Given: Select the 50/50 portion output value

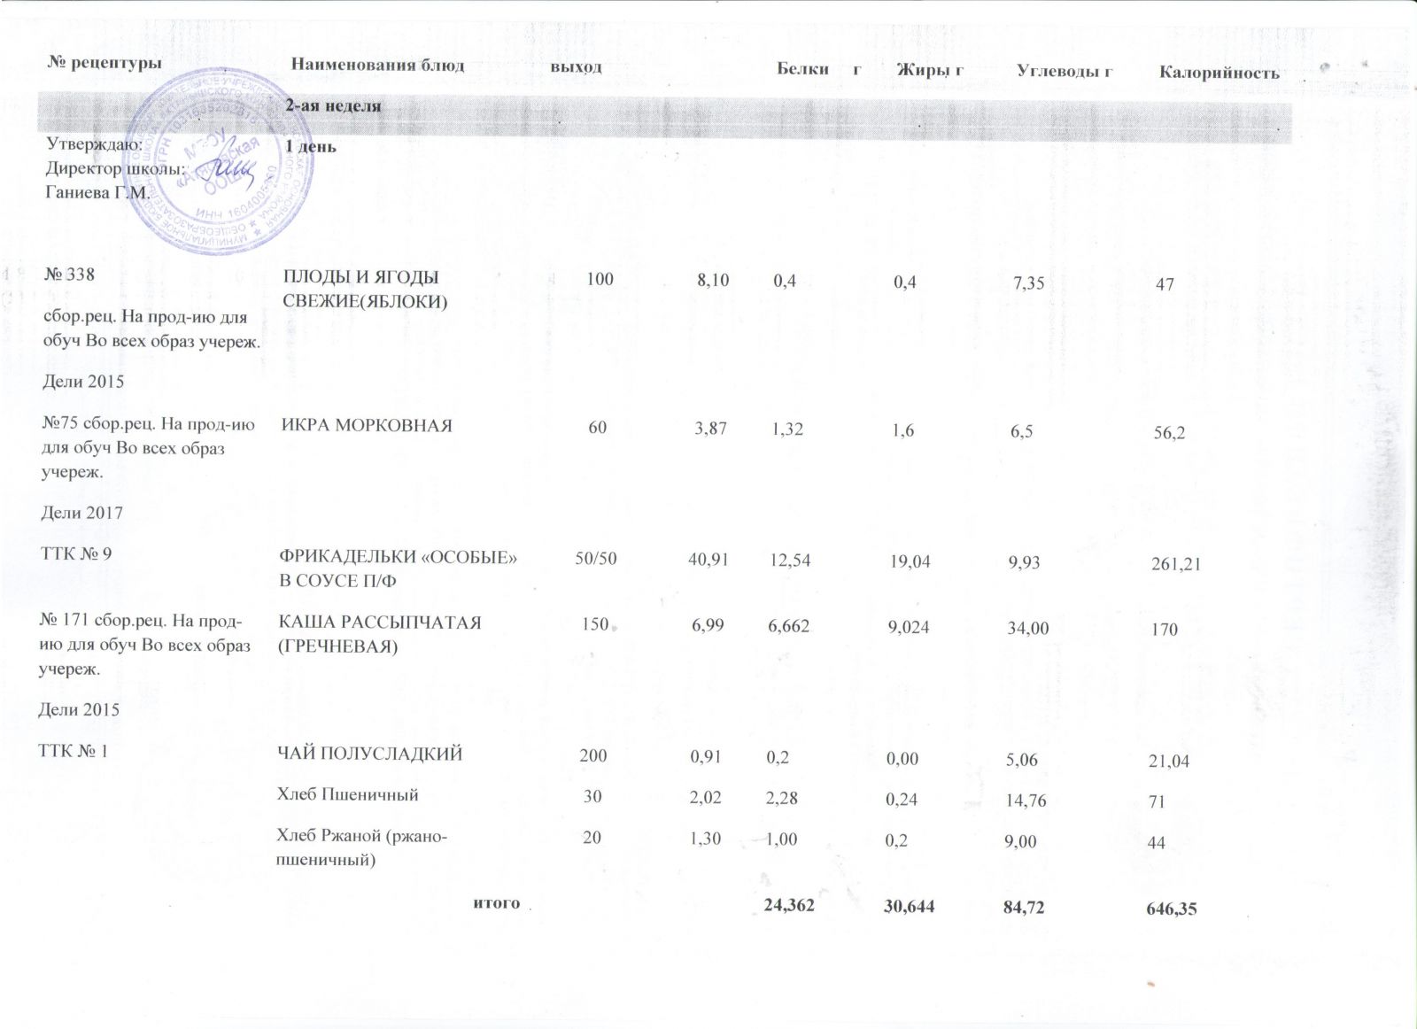Looking at the screenshot, I should click(596, 559).
